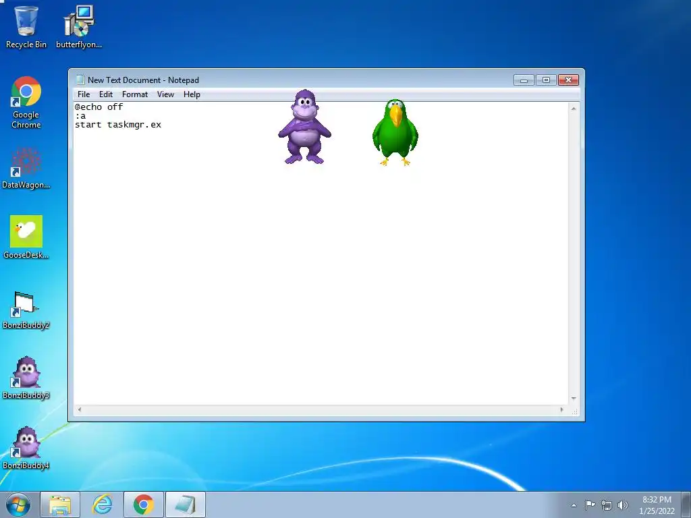Select the butterflyon... installer desktop icon
Image resolution: width=691 pixels, height=518 pixels.
point(79,26)
